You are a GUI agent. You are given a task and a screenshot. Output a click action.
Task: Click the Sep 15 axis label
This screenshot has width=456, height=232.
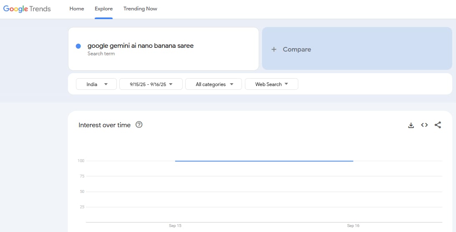(x=175, y=226)
